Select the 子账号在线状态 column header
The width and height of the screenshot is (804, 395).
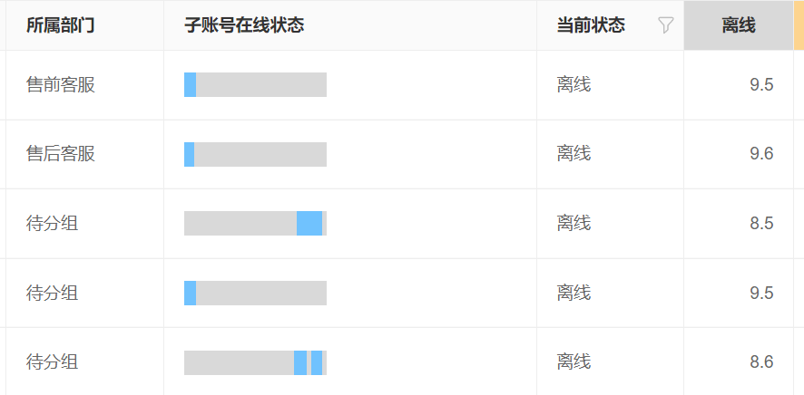pyautogui.click(x=244, y=25)
